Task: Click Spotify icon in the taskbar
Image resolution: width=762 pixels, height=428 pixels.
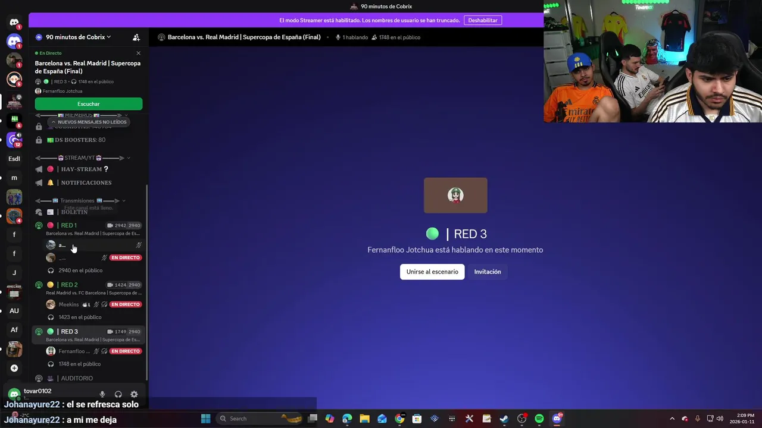Action: [x=539, y=418]
